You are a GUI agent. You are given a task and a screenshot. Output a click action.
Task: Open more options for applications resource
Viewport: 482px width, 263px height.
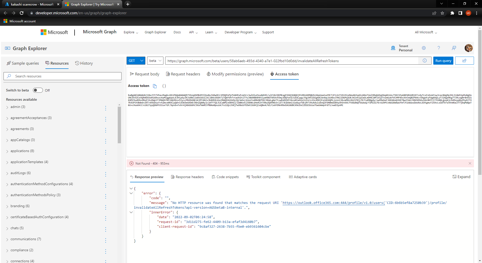pos(105,152)
